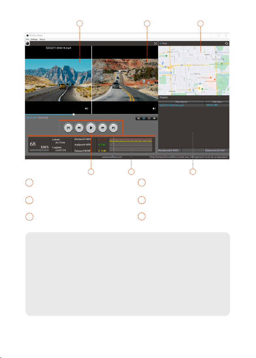Click the Google map view
256x358 pixels.
tap(194, 70)
